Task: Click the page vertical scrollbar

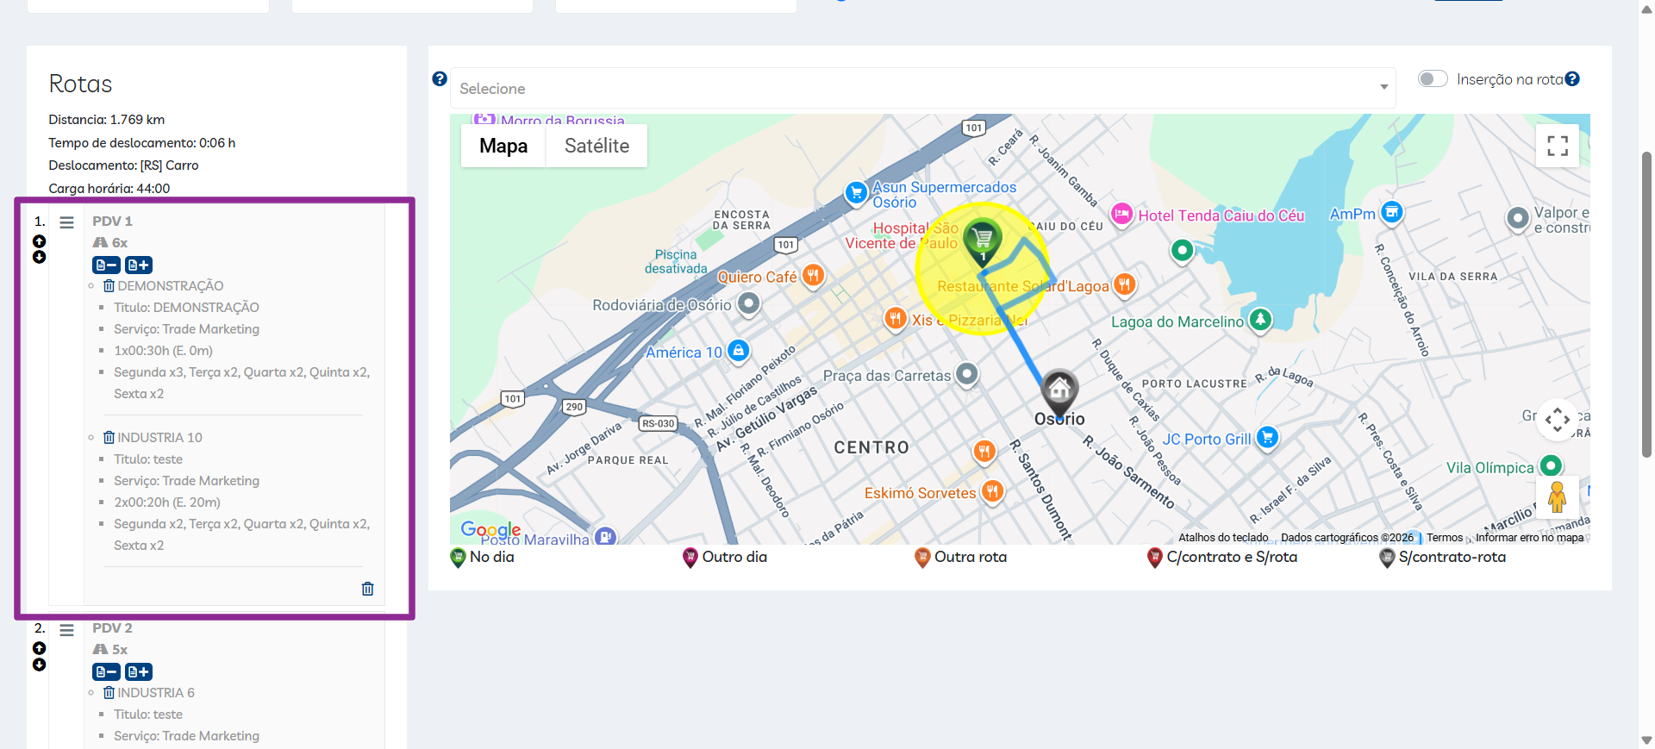Action: 1646,302
